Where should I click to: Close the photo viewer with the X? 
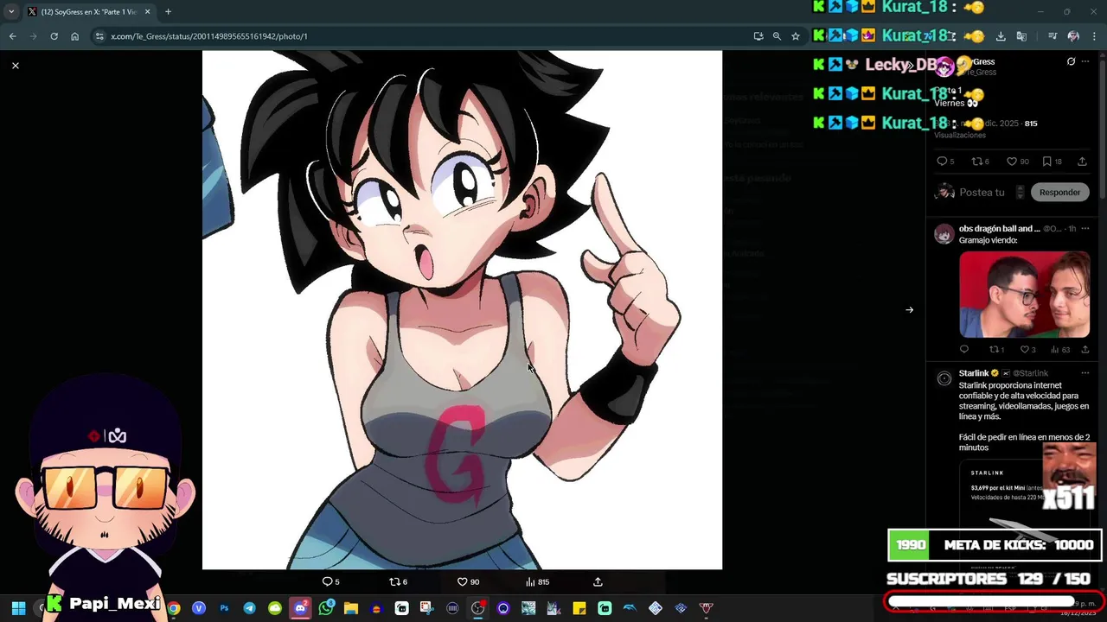(x=16, y=66)
